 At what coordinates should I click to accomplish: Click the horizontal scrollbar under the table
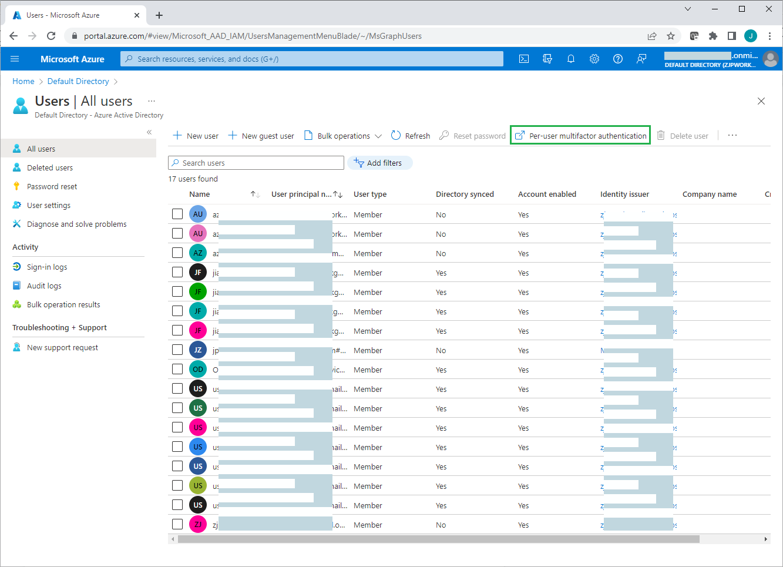[x=438, y=539]
